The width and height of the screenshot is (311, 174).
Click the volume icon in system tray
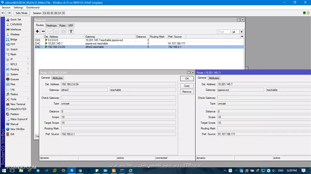pyautogui.click(x=274, y=170)
